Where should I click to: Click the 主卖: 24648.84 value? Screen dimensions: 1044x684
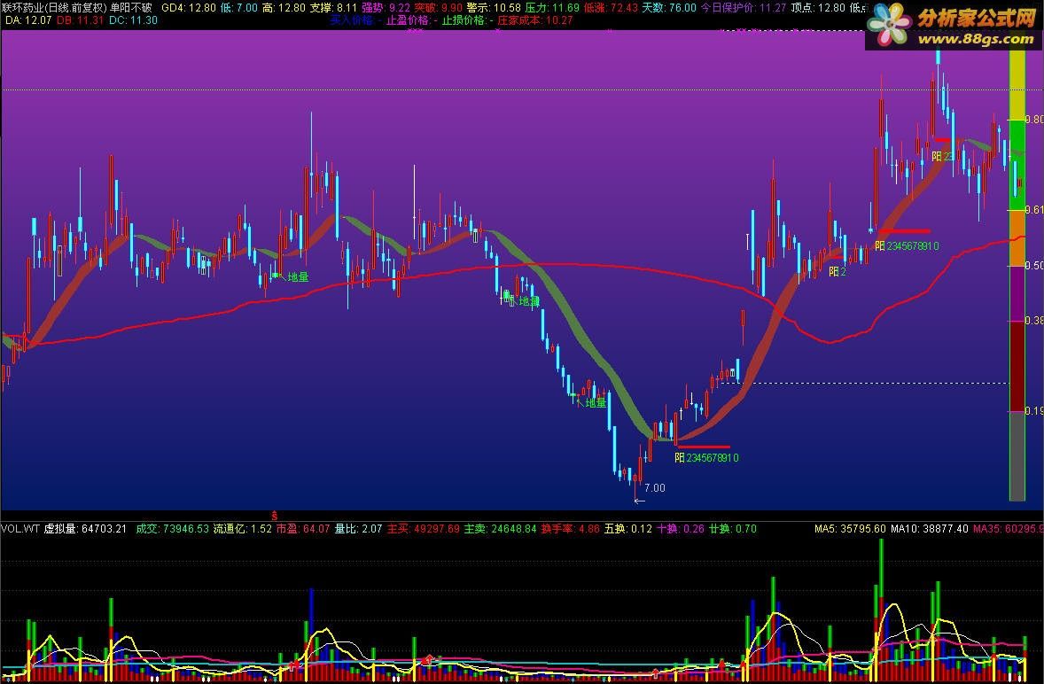pos(500,529)
